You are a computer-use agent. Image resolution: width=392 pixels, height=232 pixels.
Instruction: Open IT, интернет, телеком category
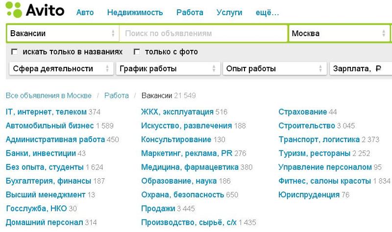(x=46, y=112)
